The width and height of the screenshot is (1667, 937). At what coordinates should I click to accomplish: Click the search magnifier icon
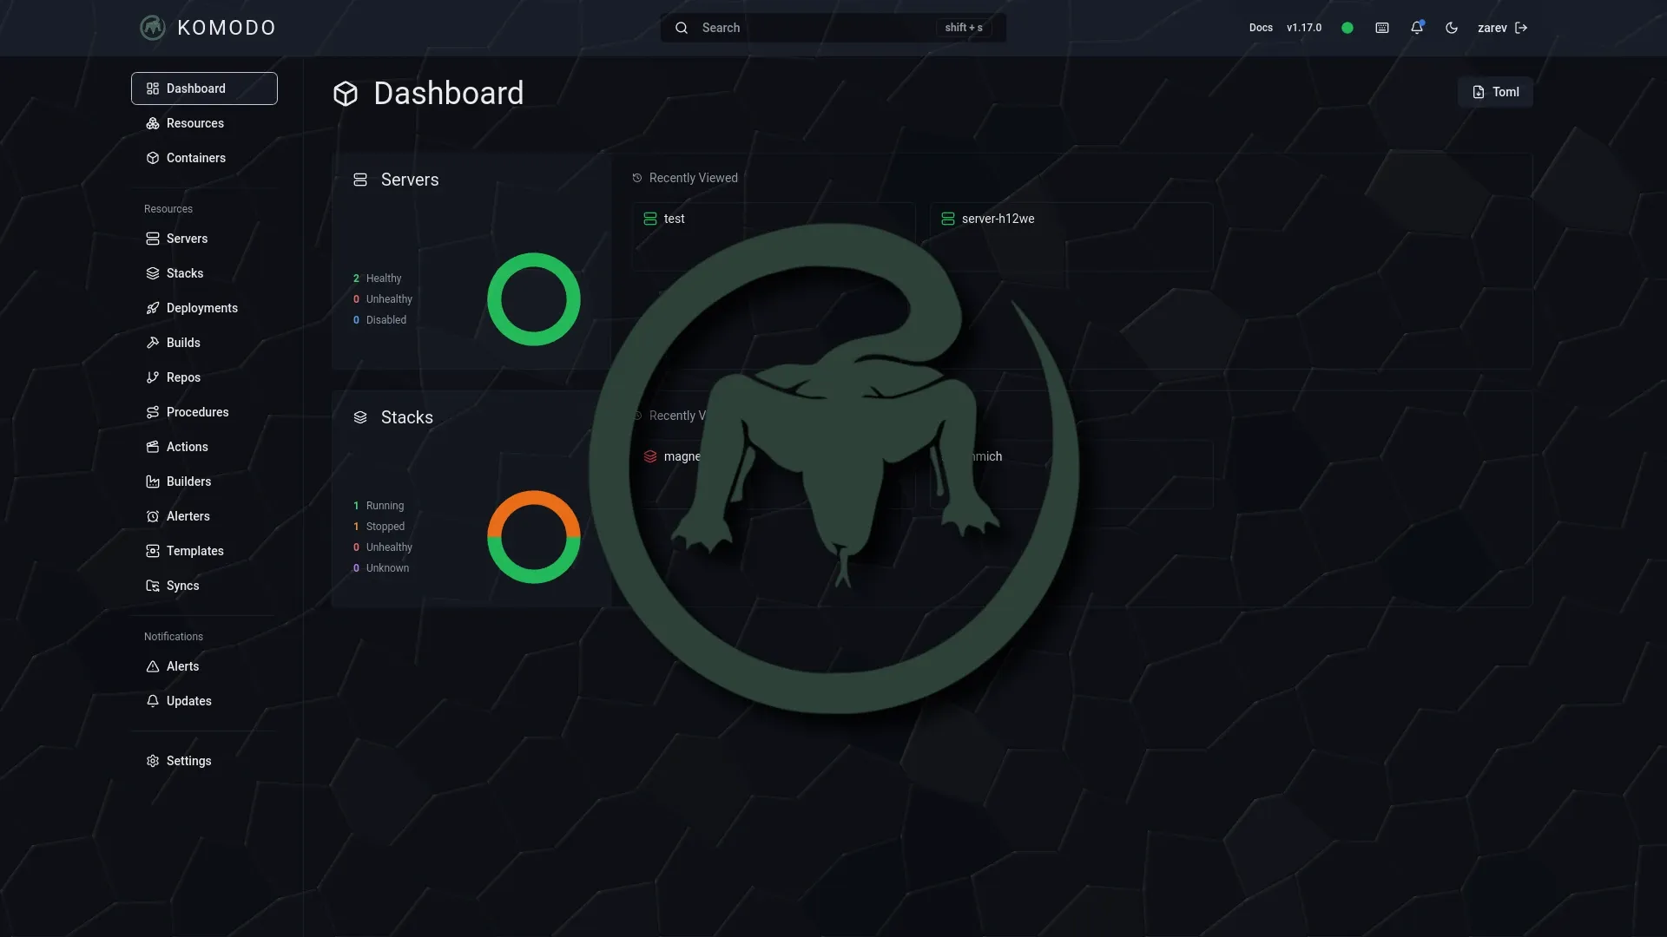[682, 28]
